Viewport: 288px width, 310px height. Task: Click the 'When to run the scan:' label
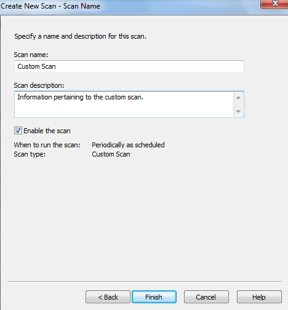47,145
